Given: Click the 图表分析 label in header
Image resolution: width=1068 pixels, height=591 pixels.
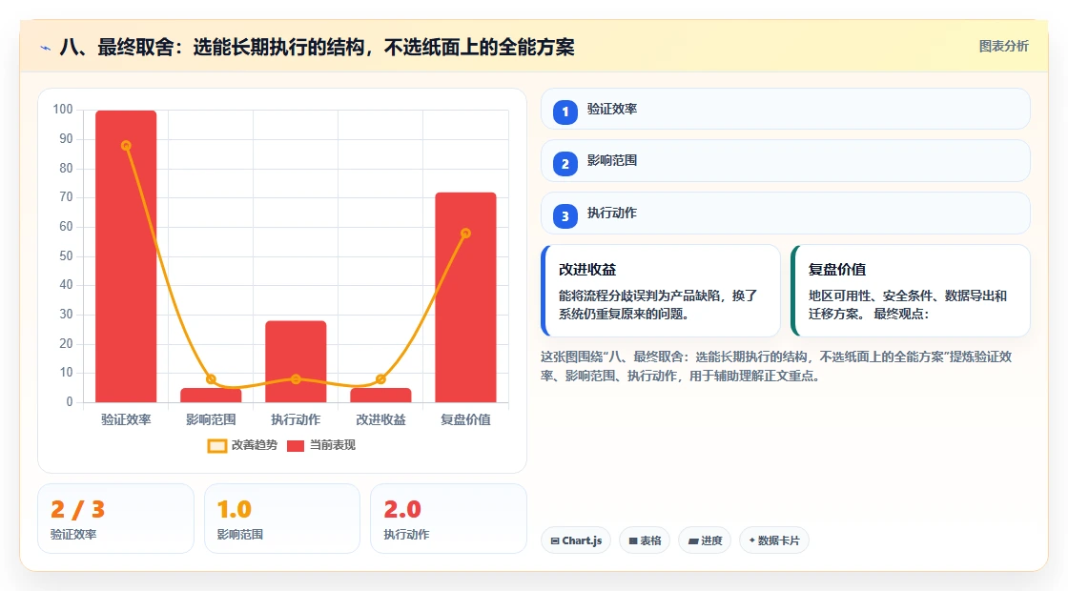Looking at the screenshot, I should coord(1004,47).
